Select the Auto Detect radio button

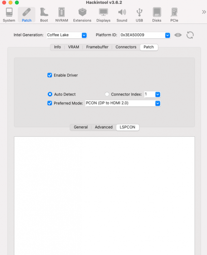tap(50, 94)
